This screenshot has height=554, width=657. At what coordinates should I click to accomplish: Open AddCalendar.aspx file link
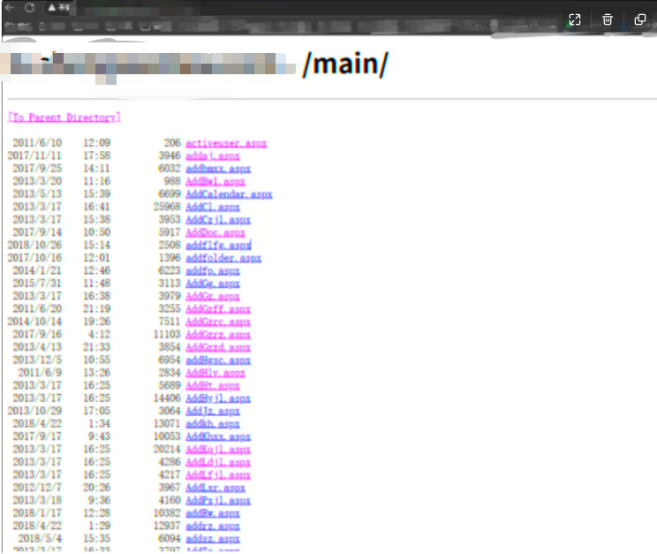click(x=229, y=194)
